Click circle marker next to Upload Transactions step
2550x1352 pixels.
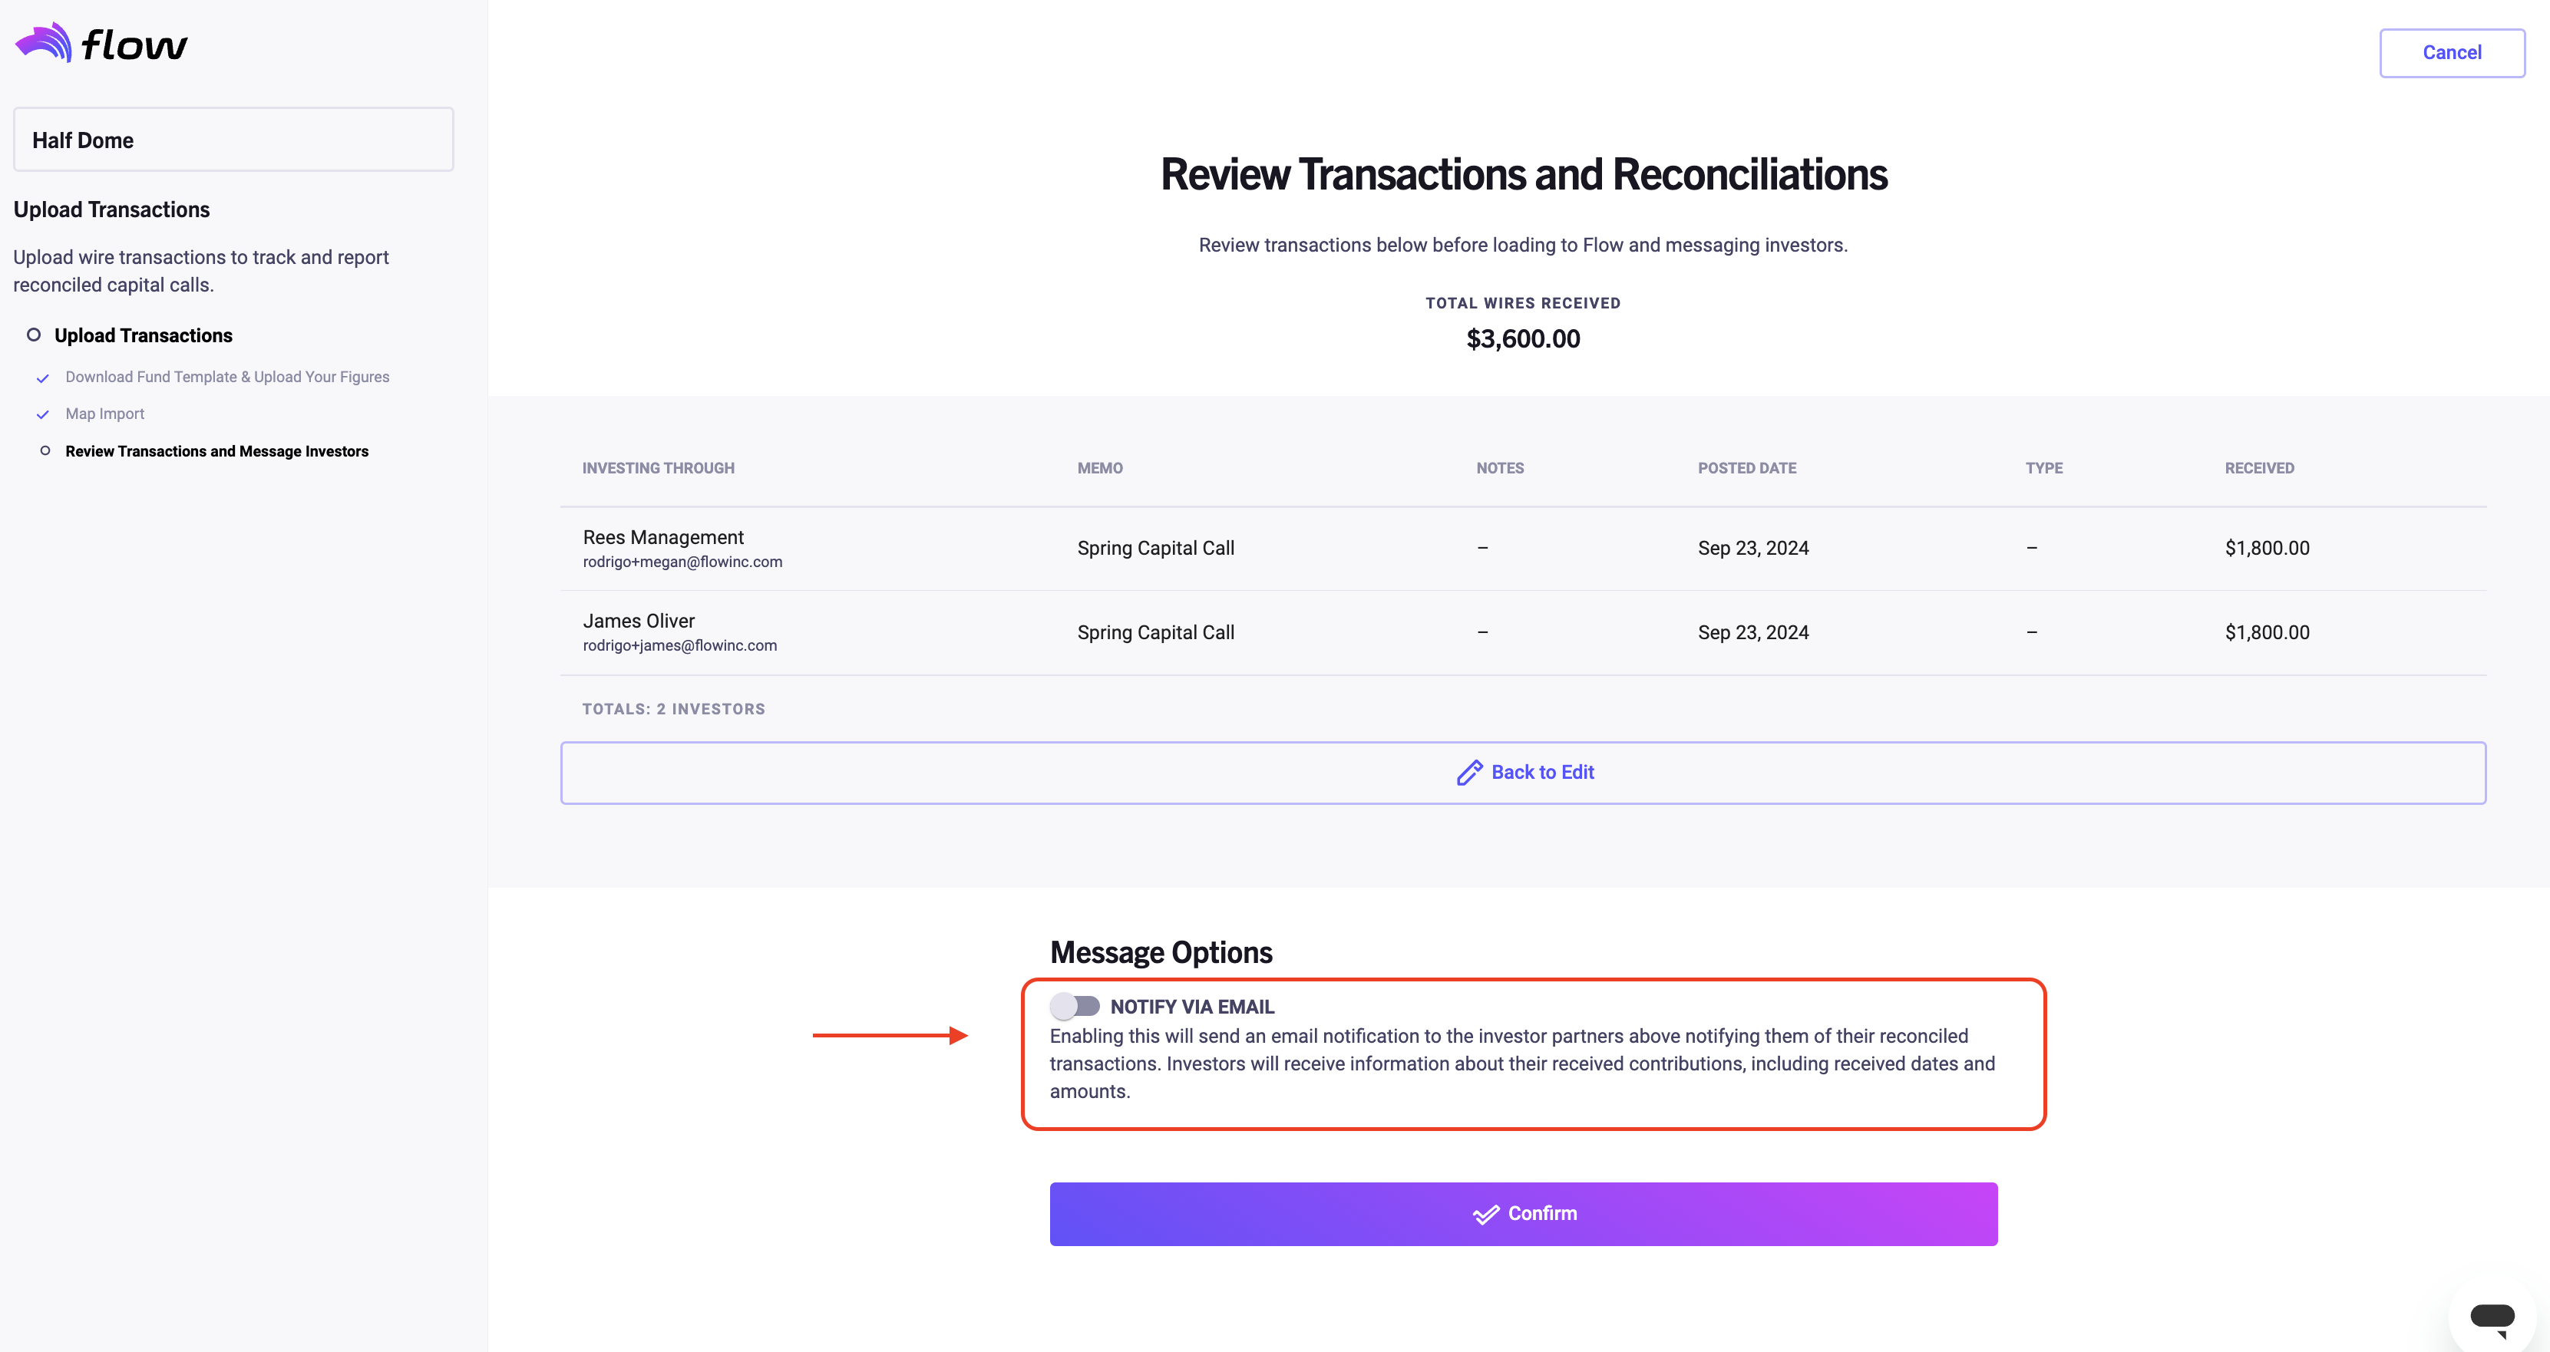point(34,335)
